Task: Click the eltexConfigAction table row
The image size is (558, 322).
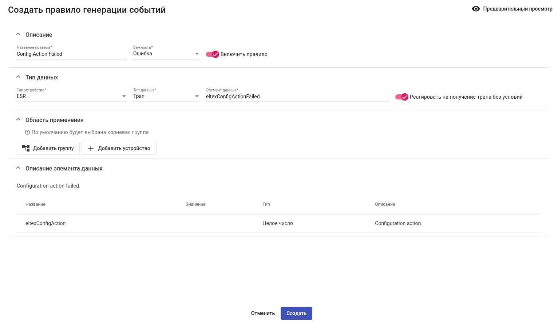Action: click(278, 223)
